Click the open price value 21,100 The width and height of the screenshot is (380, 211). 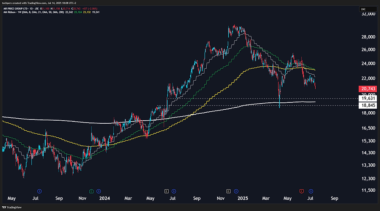click(46, 9)
